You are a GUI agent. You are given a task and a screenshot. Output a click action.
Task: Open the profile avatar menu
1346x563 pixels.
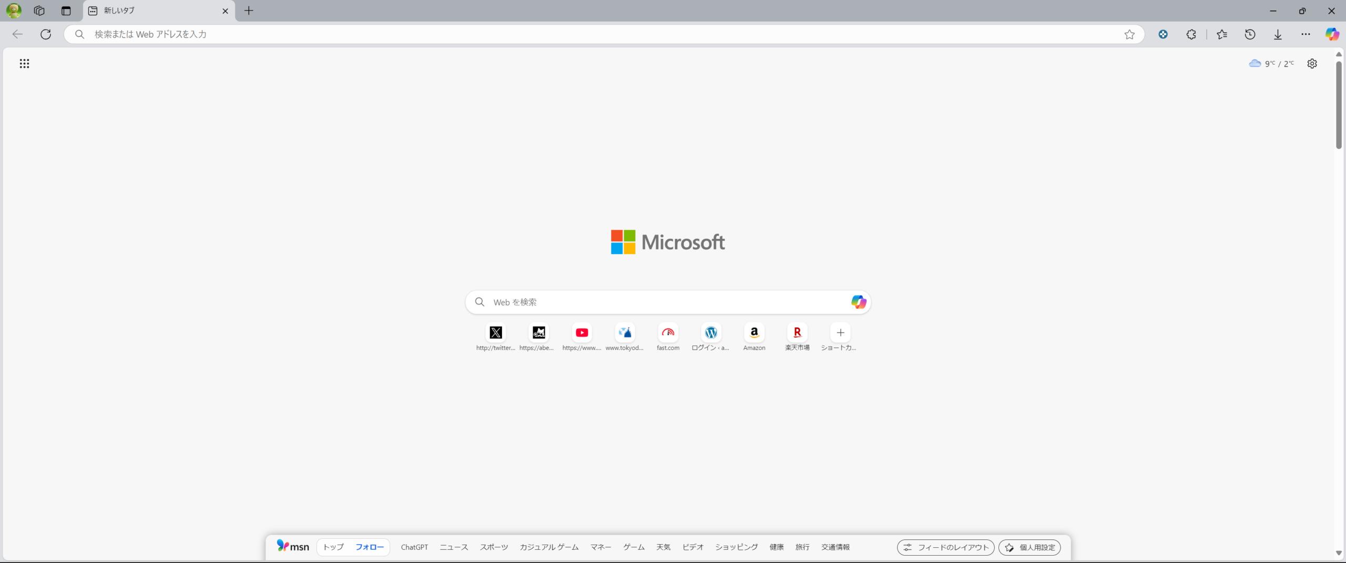pos(14,11)
